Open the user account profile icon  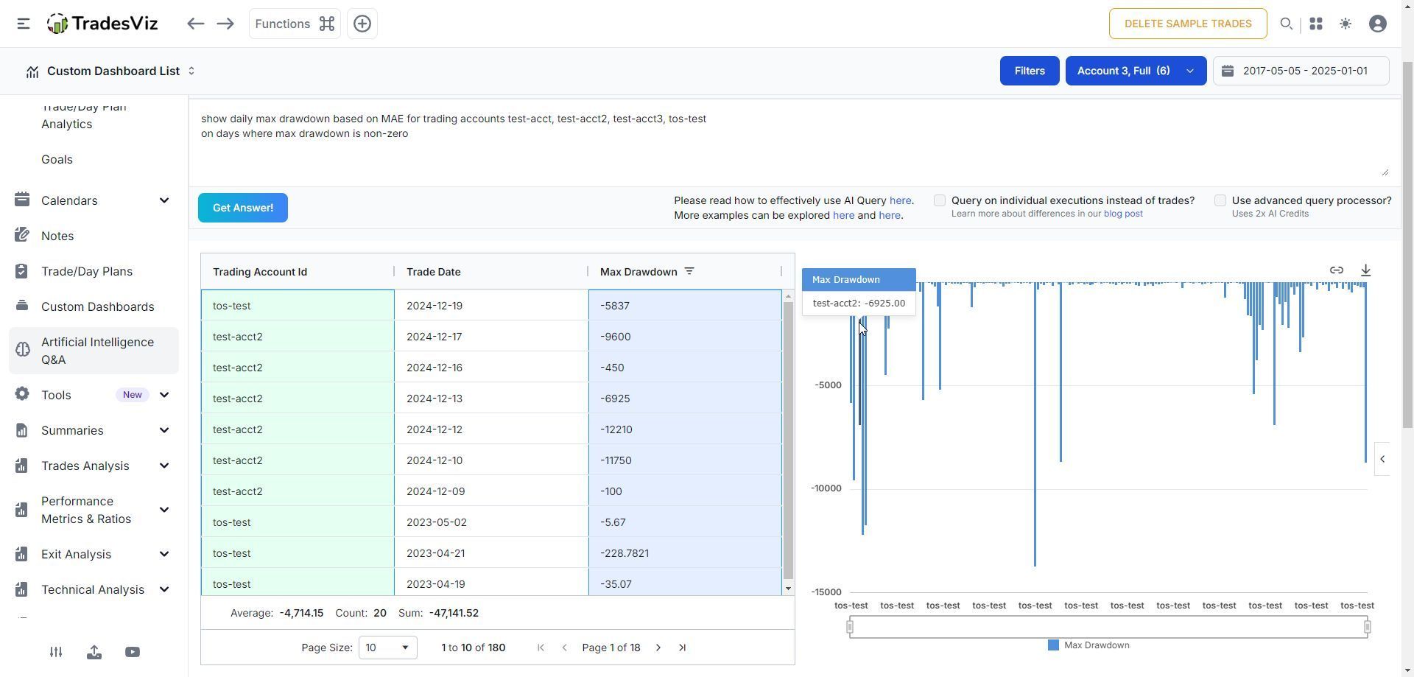[1378, 24]
